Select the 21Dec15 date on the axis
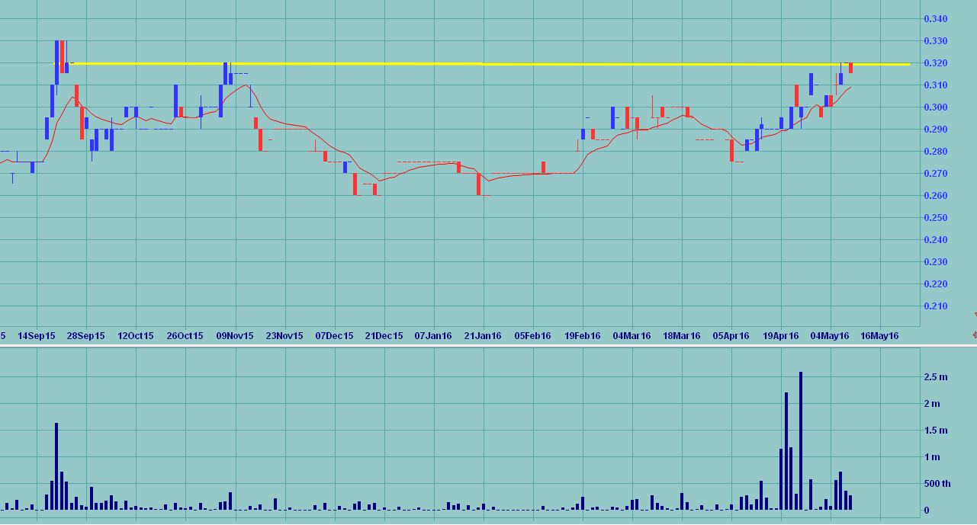This screenshot has height=525, width=977. [384, 336]
